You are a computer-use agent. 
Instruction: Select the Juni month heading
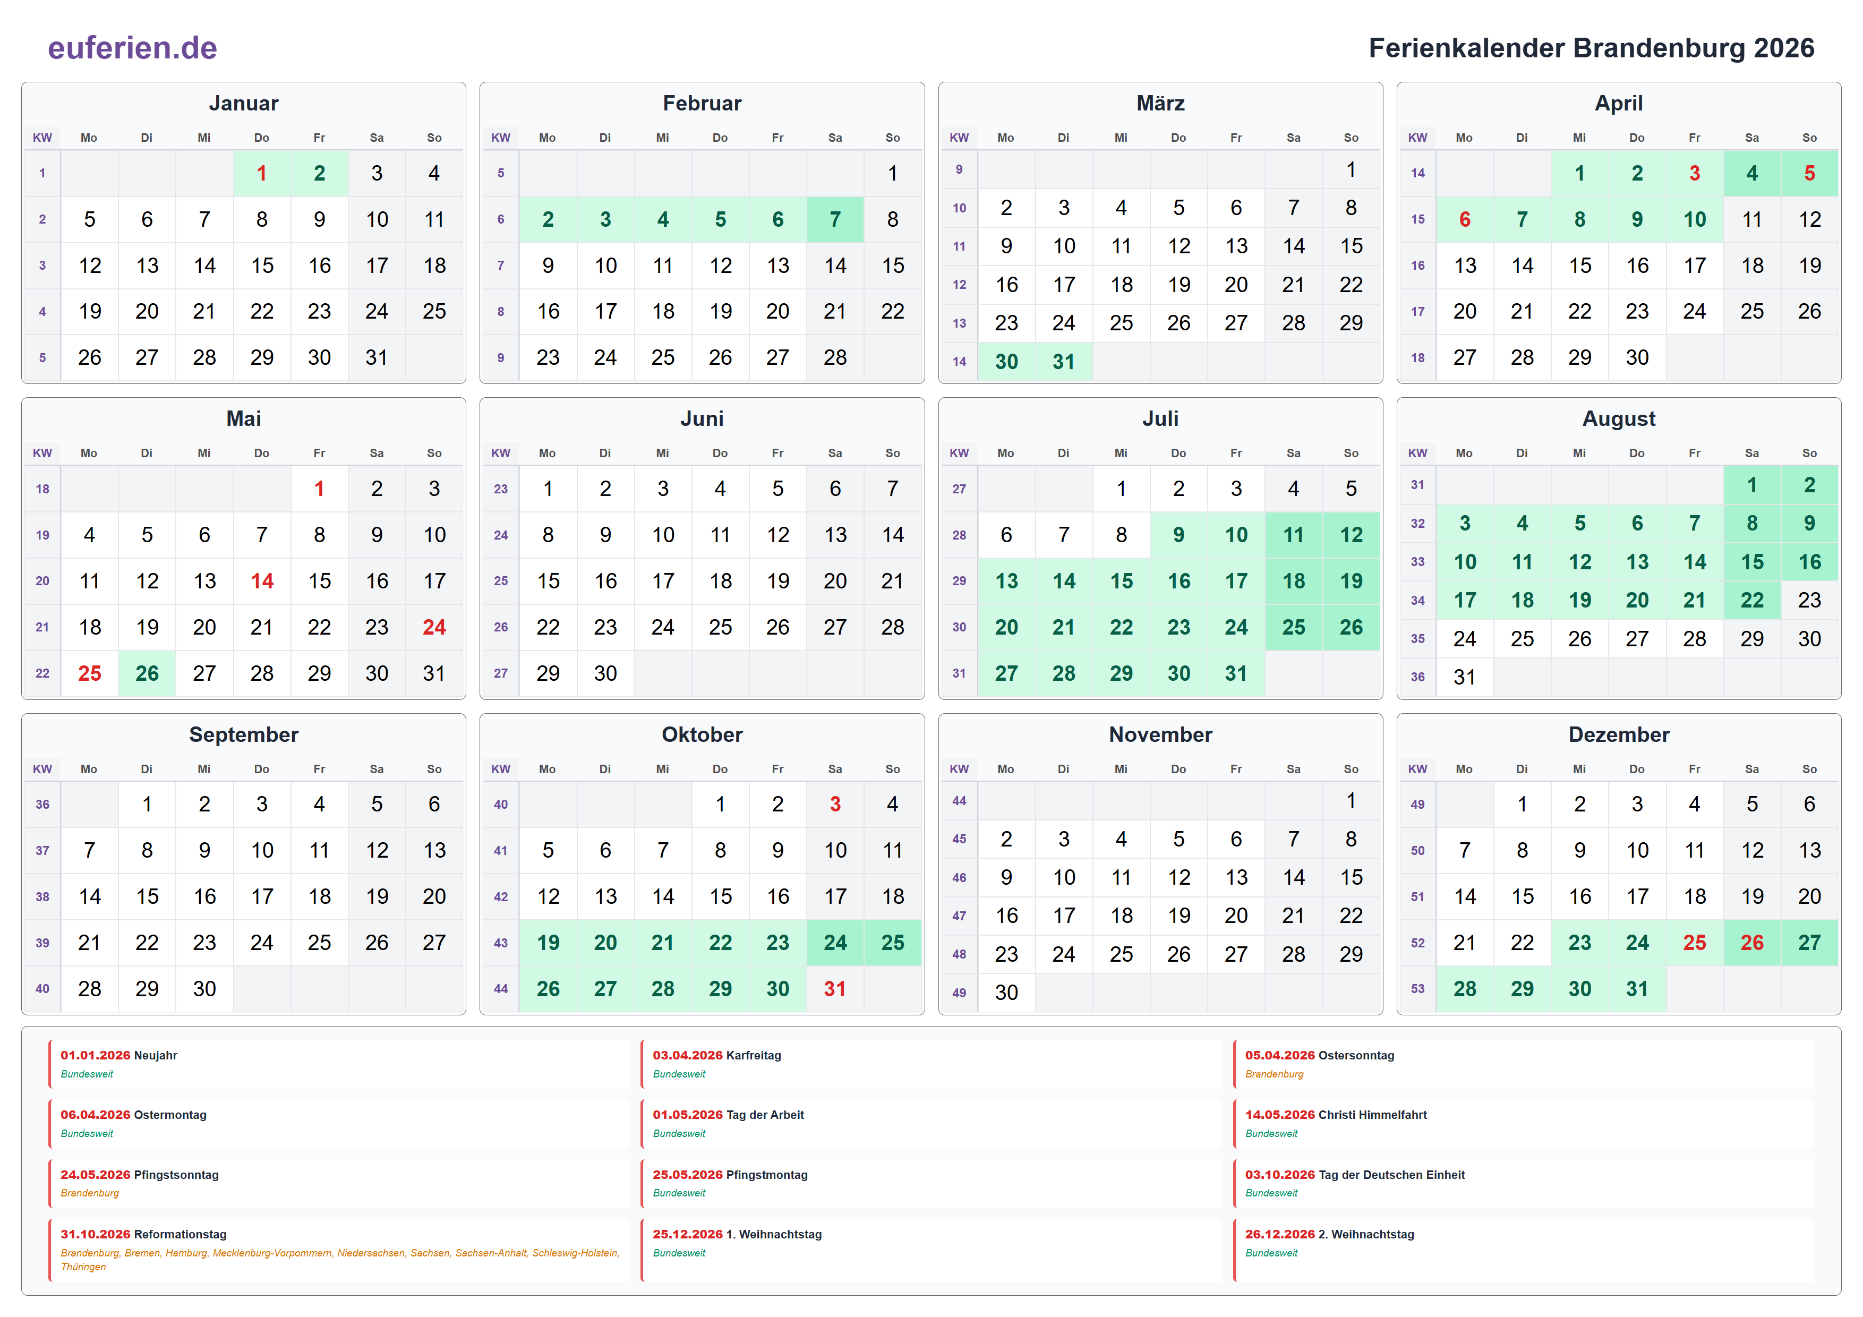[702, 418]
